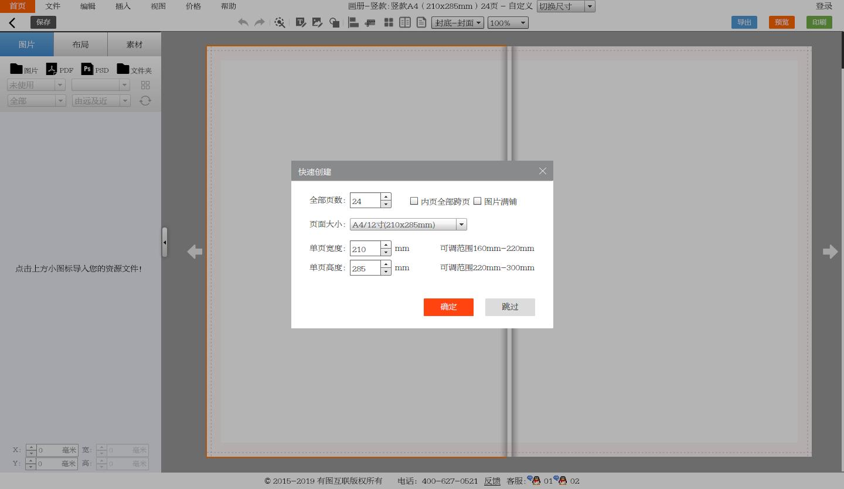Switch to double-page spread view icon
This screenshot has width=844, height=489.
[x=404, y=22]
